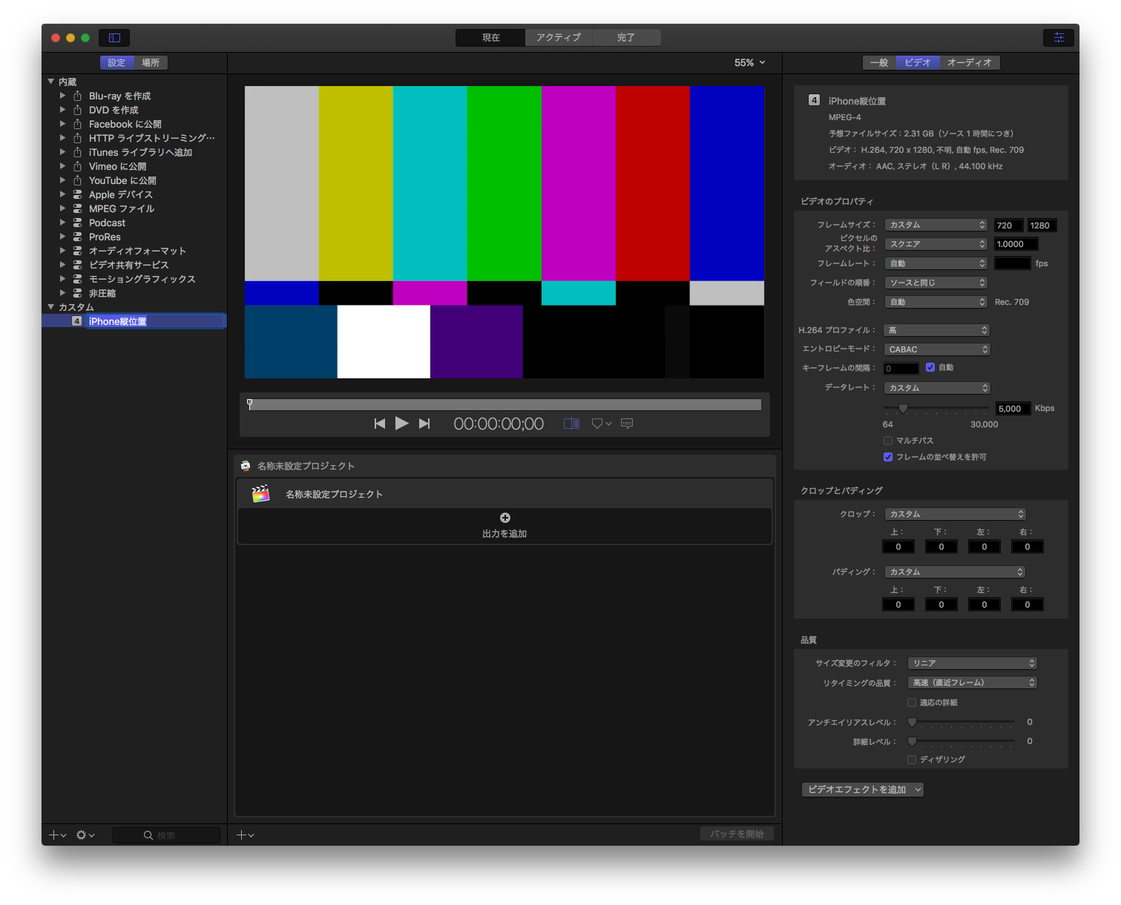Enable the マルチパス checkbox
The height and width of the screenshot is (905, 1121).
(888, 441)
